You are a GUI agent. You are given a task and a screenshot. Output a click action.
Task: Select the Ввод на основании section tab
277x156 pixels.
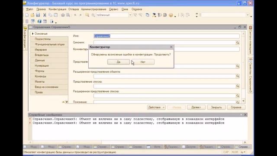click(x=49, y=87)
